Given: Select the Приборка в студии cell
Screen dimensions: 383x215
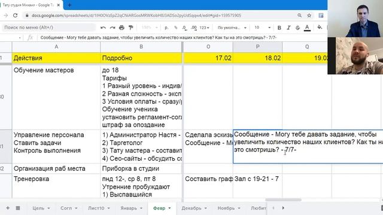Looking at the screenshot, I should (141, 168).
